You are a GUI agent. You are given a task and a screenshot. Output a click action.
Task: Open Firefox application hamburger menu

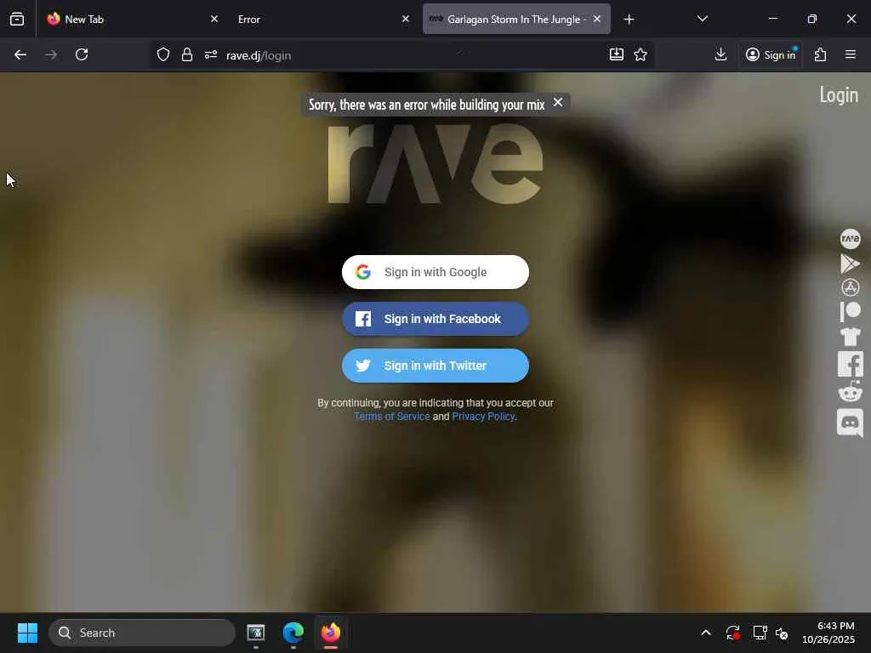(850, 54)
